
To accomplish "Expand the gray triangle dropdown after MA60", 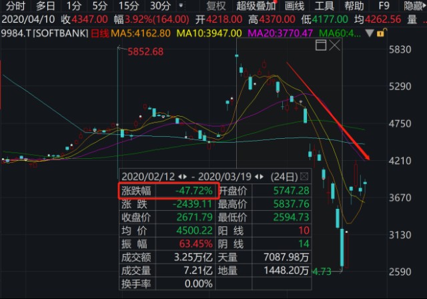I will [x=369, y=33].
